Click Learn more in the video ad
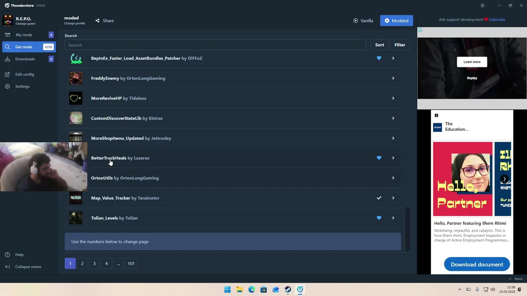The height and width of the screenshot is (296, 527). [x=472, y=62]
